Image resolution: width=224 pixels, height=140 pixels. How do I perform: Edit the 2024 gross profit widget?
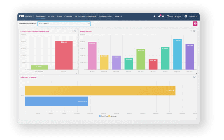point(195,31)
